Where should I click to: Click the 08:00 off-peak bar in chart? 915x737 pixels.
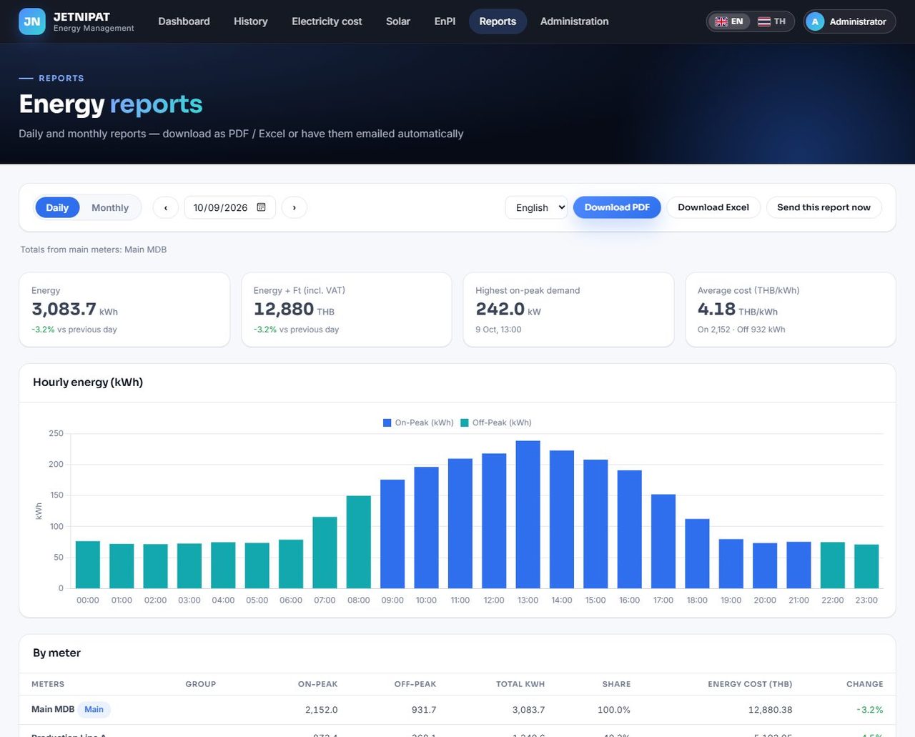click(x=359, y=542)
